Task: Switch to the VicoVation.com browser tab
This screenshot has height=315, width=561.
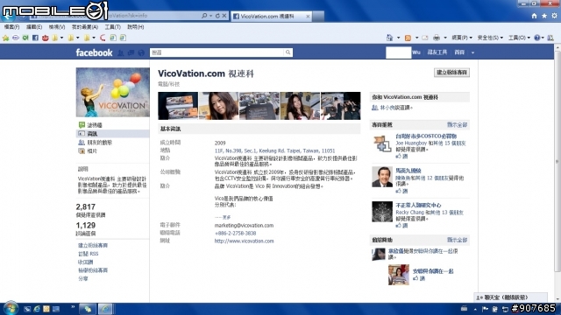Action: 271,16
